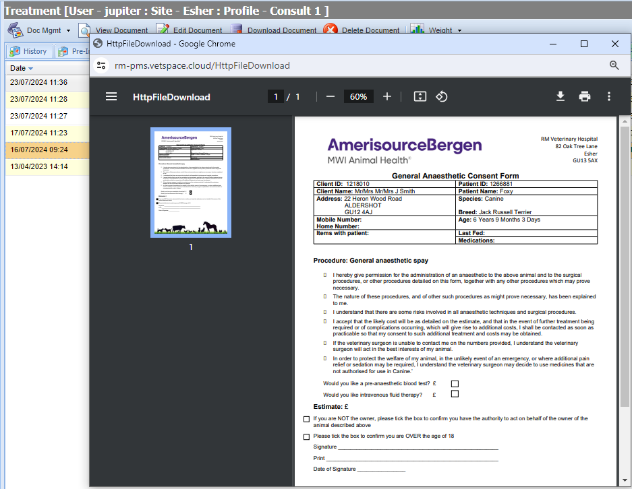This screenshot has width=632, height=489.
Task: Click the Estimate £ label
Action: click(331, 407)
